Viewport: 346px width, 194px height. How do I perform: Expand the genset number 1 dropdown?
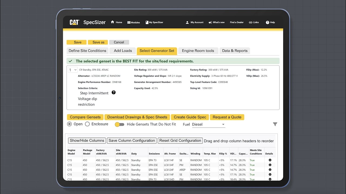point(73,70)
